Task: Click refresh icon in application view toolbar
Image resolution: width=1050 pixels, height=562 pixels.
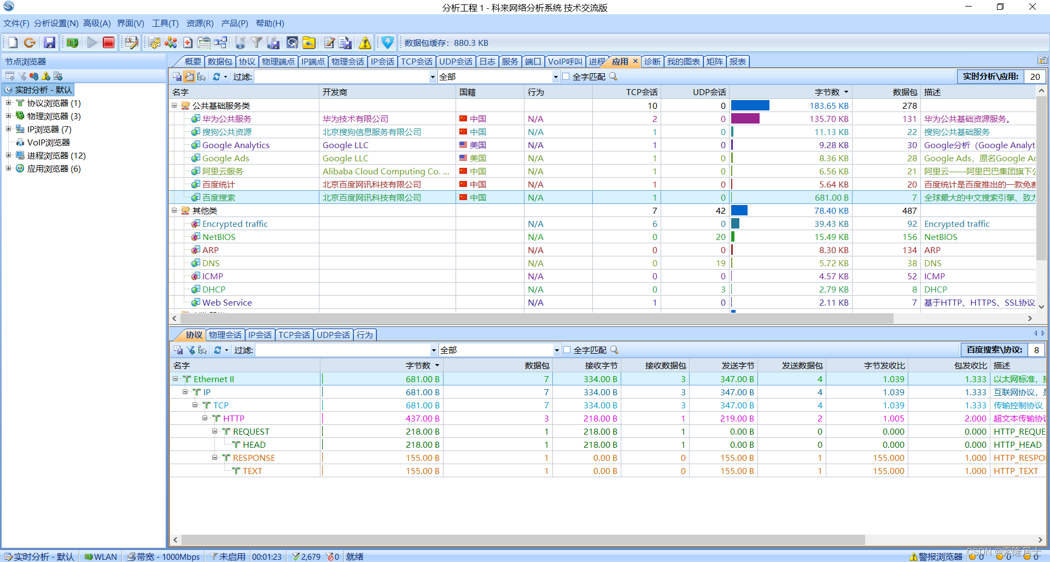Action: [x=217, y=77]
